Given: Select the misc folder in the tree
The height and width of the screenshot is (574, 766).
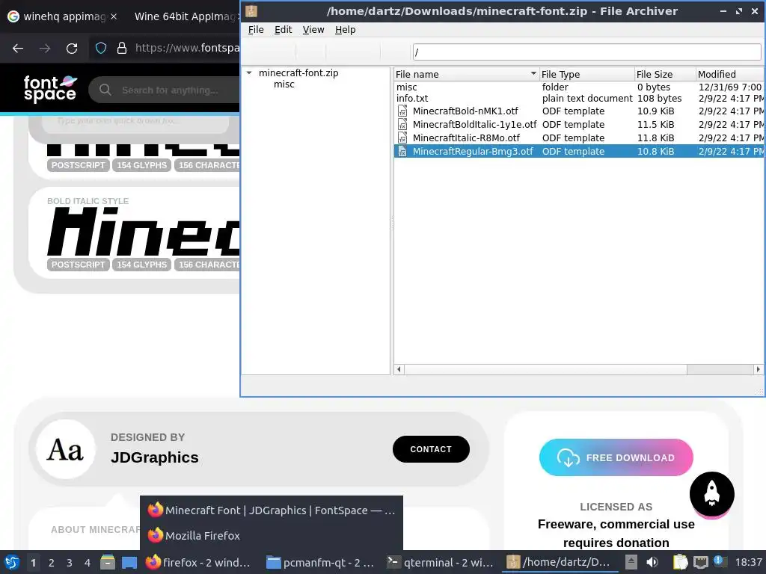Looking at the screenshot, I should coord(284,84).
